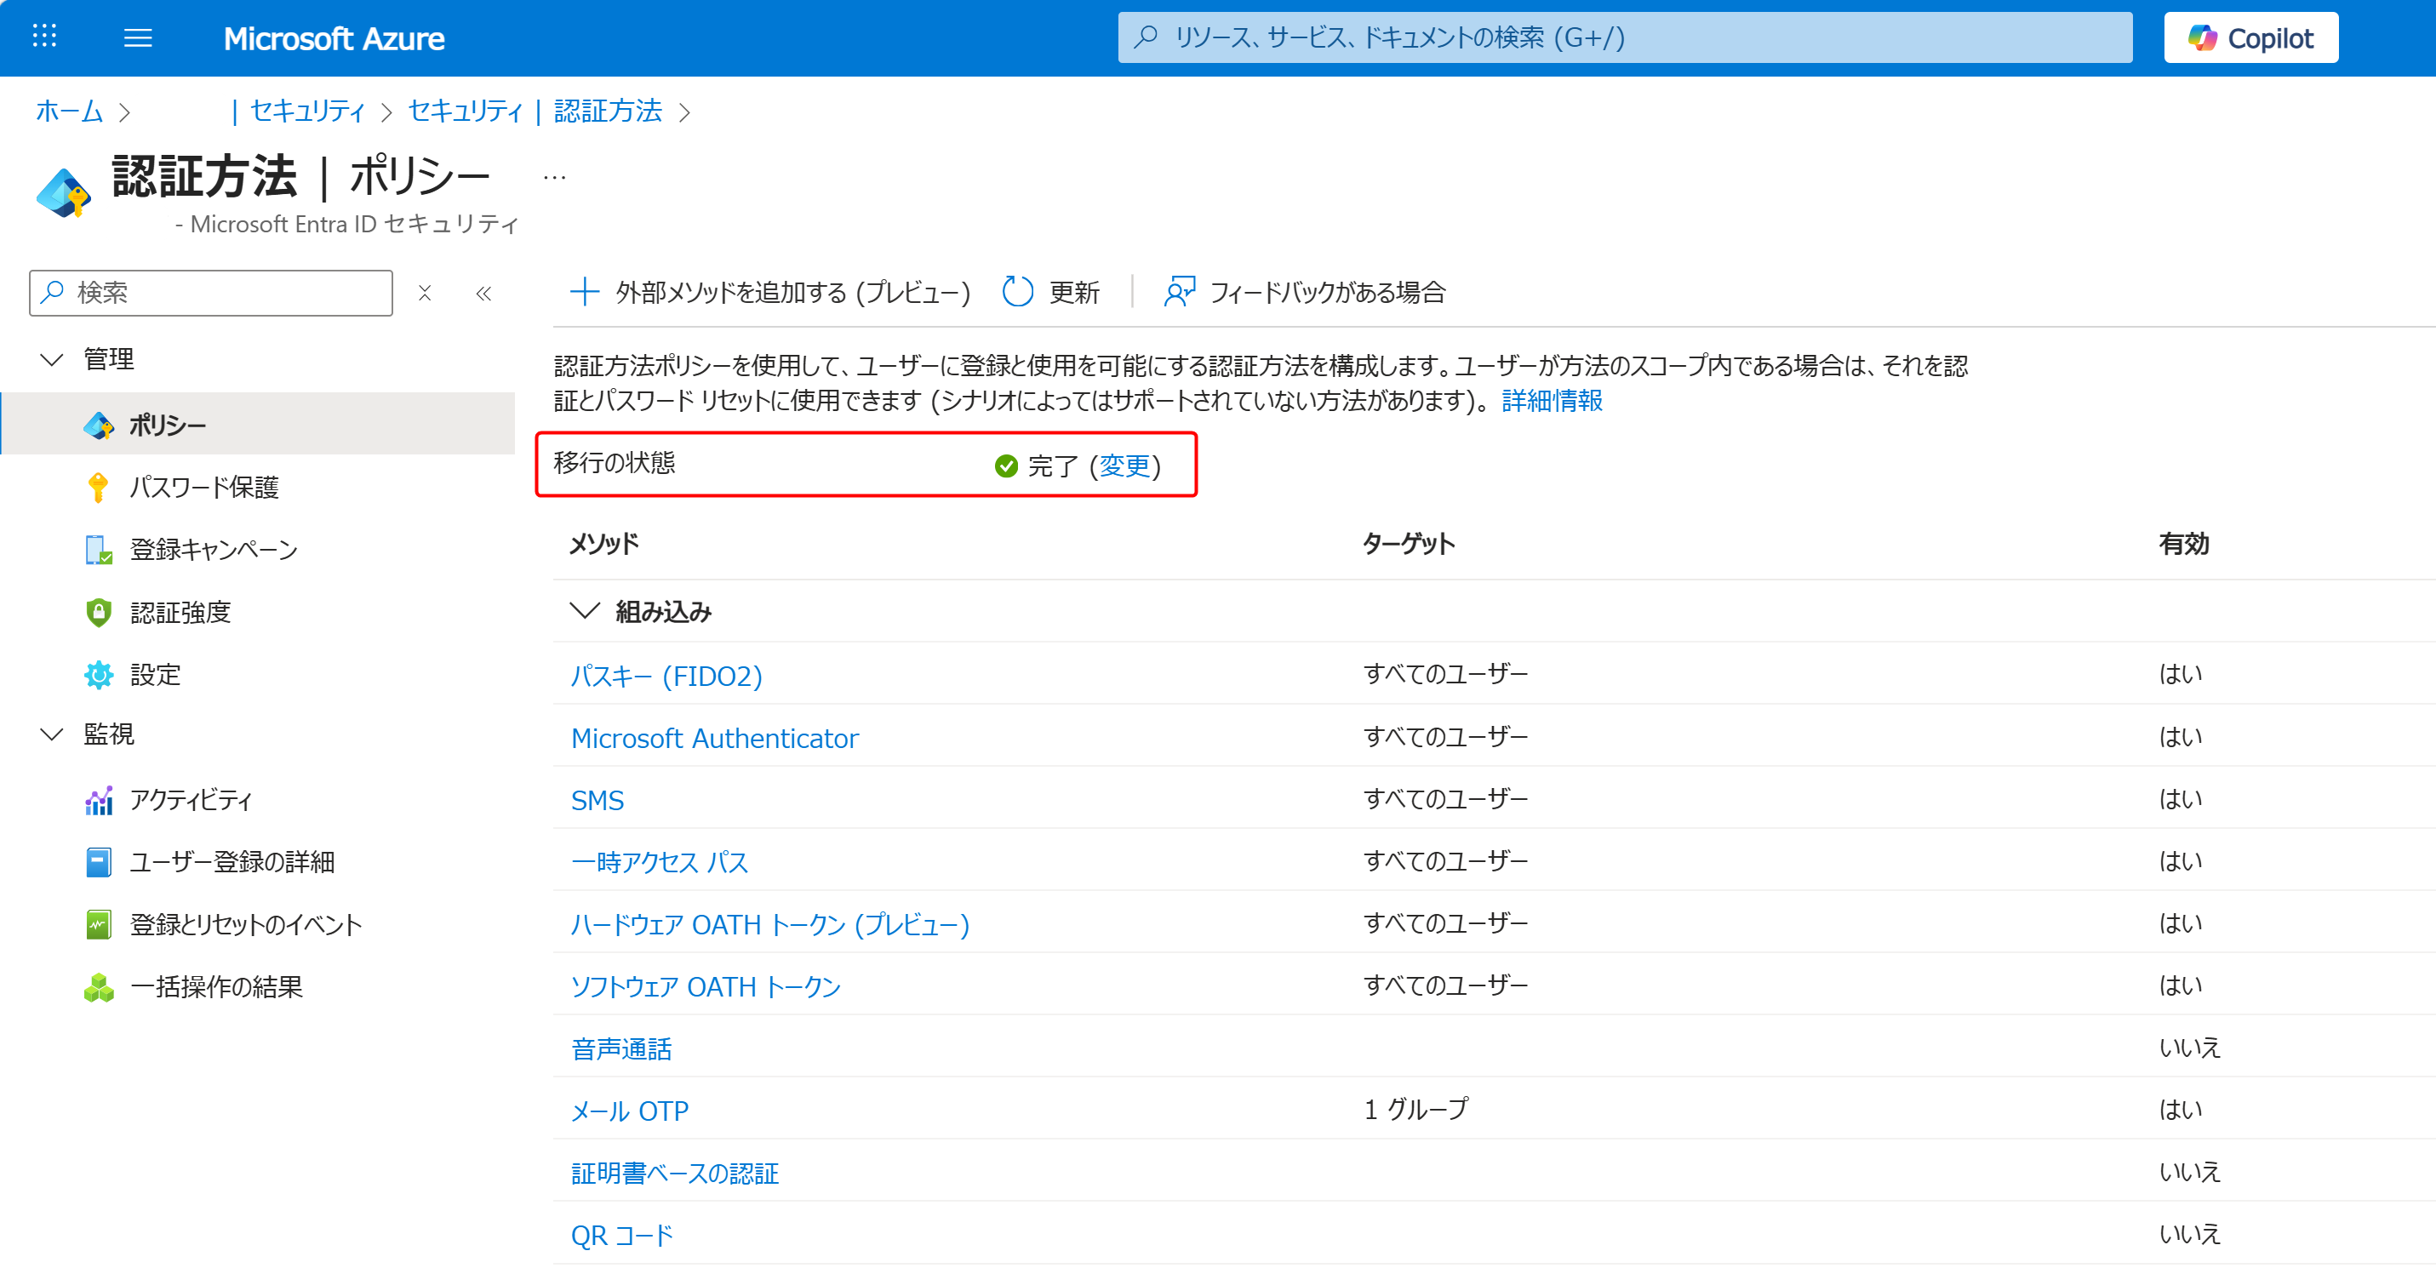Screen dimensions: 2436x1268
Task: Clear the sidebar search with X
Action: (425, 293)
